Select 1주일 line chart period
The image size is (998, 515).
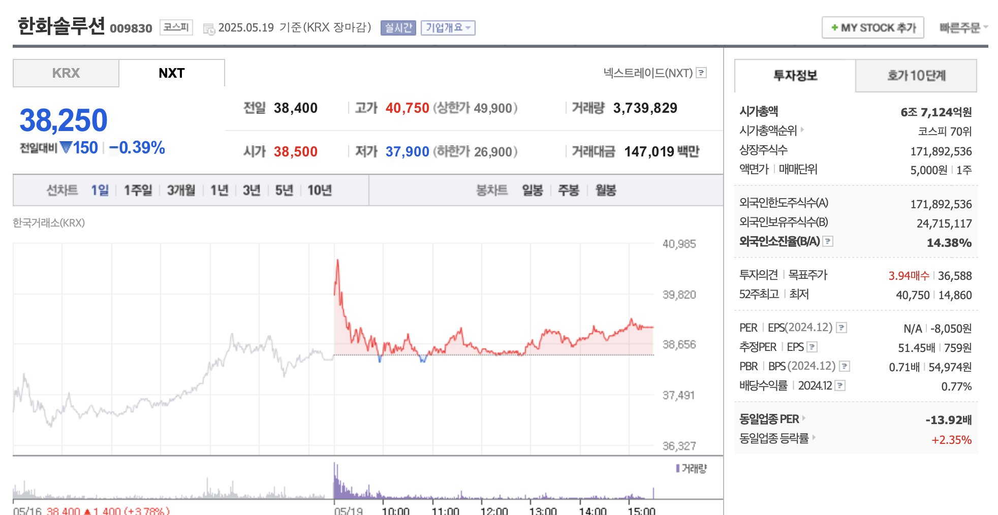point(138,190)
